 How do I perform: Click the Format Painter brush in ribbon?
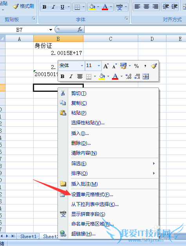(23, 6)
